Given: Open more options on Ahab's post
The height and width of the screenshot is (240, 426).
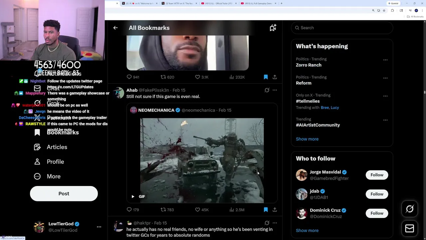Looking at the screenshot, I should (275, 90).
